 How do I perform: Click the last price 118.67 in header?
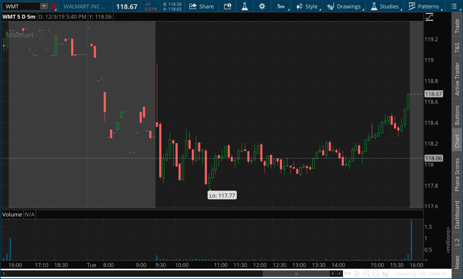127,7
